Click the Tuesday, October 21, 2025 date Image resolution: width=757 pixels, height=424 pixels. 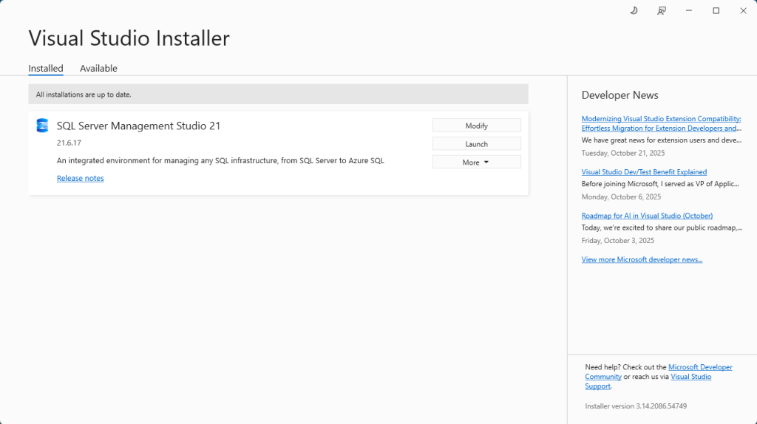(623, 153)
